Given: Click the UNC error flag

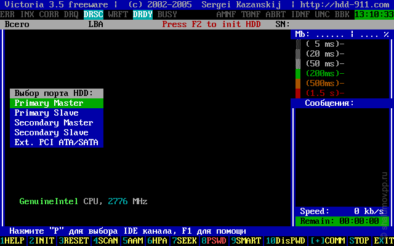Looking at the screenshot, I should click(323, 15).
